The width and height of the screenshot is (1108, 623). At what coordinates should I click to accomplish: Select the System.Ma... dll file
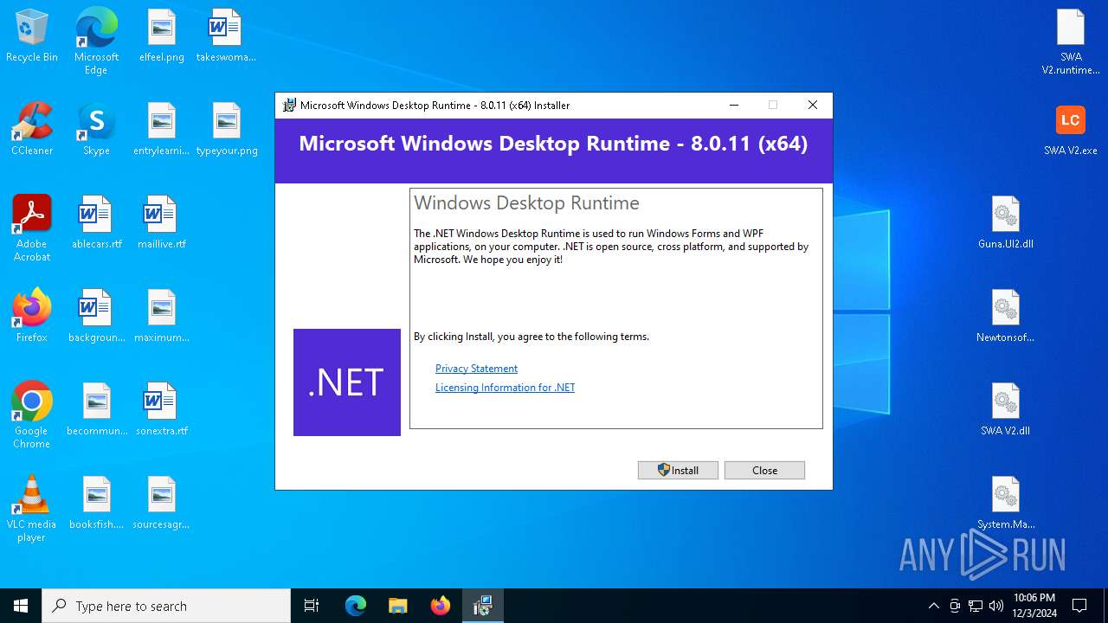pos(1006,504)
